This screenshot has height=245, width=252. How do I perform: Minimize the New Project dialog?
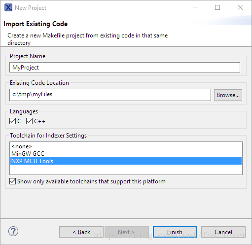tap(195, 7)
